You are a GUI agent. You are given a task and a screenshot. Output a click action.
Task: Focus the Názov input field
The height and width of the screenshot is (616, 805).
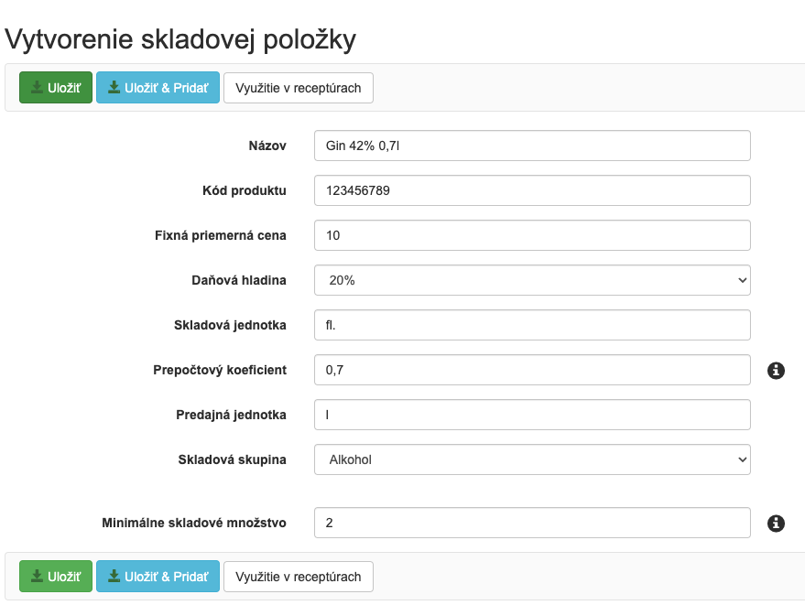tap(532, 146)
